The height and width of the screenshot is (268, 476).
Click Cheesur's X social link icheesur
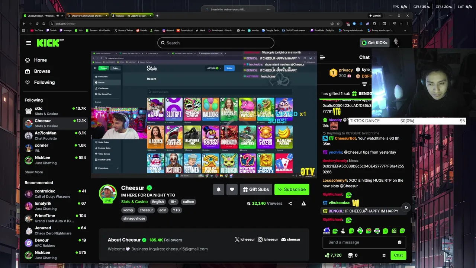point(245,239)
